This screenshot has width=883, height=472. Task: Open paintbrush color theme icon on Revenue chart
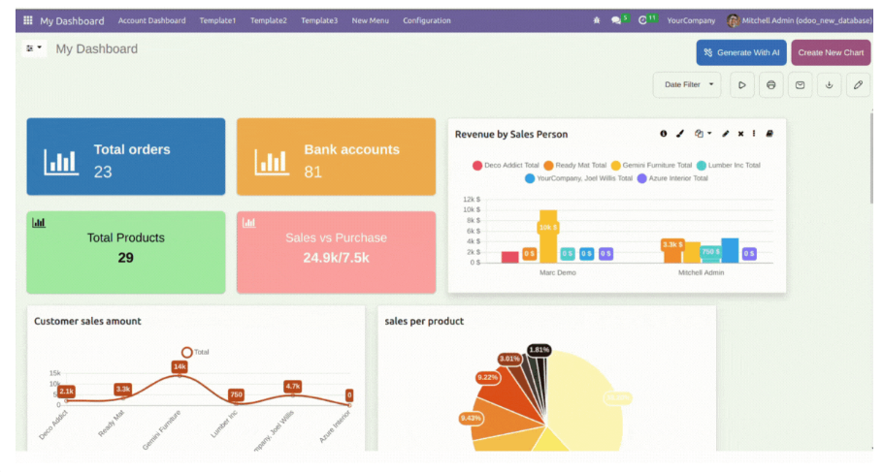point(680,134)
